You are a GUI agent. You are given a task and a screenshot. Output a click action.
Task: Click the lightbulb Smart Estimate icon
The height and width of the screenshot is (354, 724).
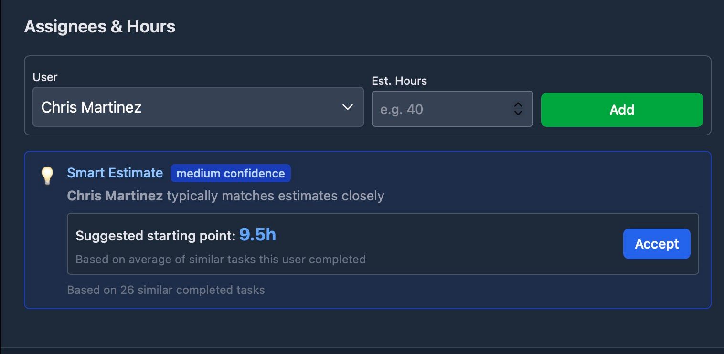click(47, 176)
